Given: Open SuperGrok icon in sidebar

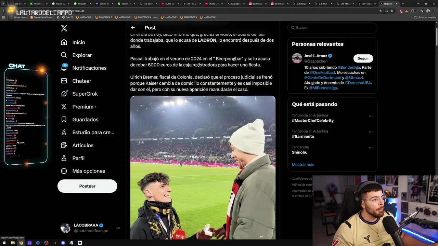Looking at the screenshot, I should point(64,94).
